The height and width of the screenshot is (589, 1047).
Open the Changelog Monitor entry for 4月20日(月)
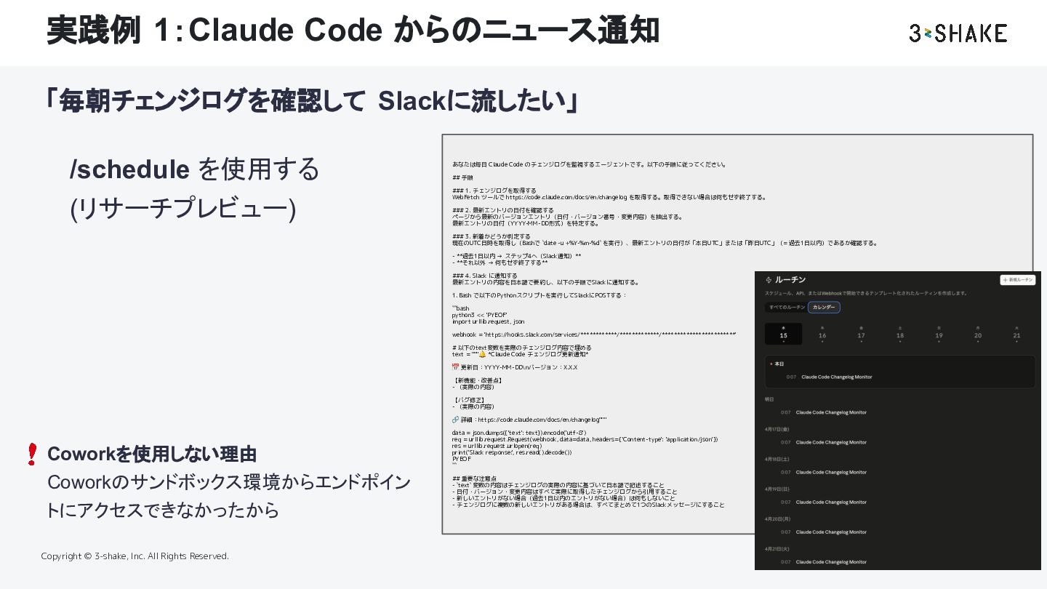pyautogui.click(x=831, y=532)
